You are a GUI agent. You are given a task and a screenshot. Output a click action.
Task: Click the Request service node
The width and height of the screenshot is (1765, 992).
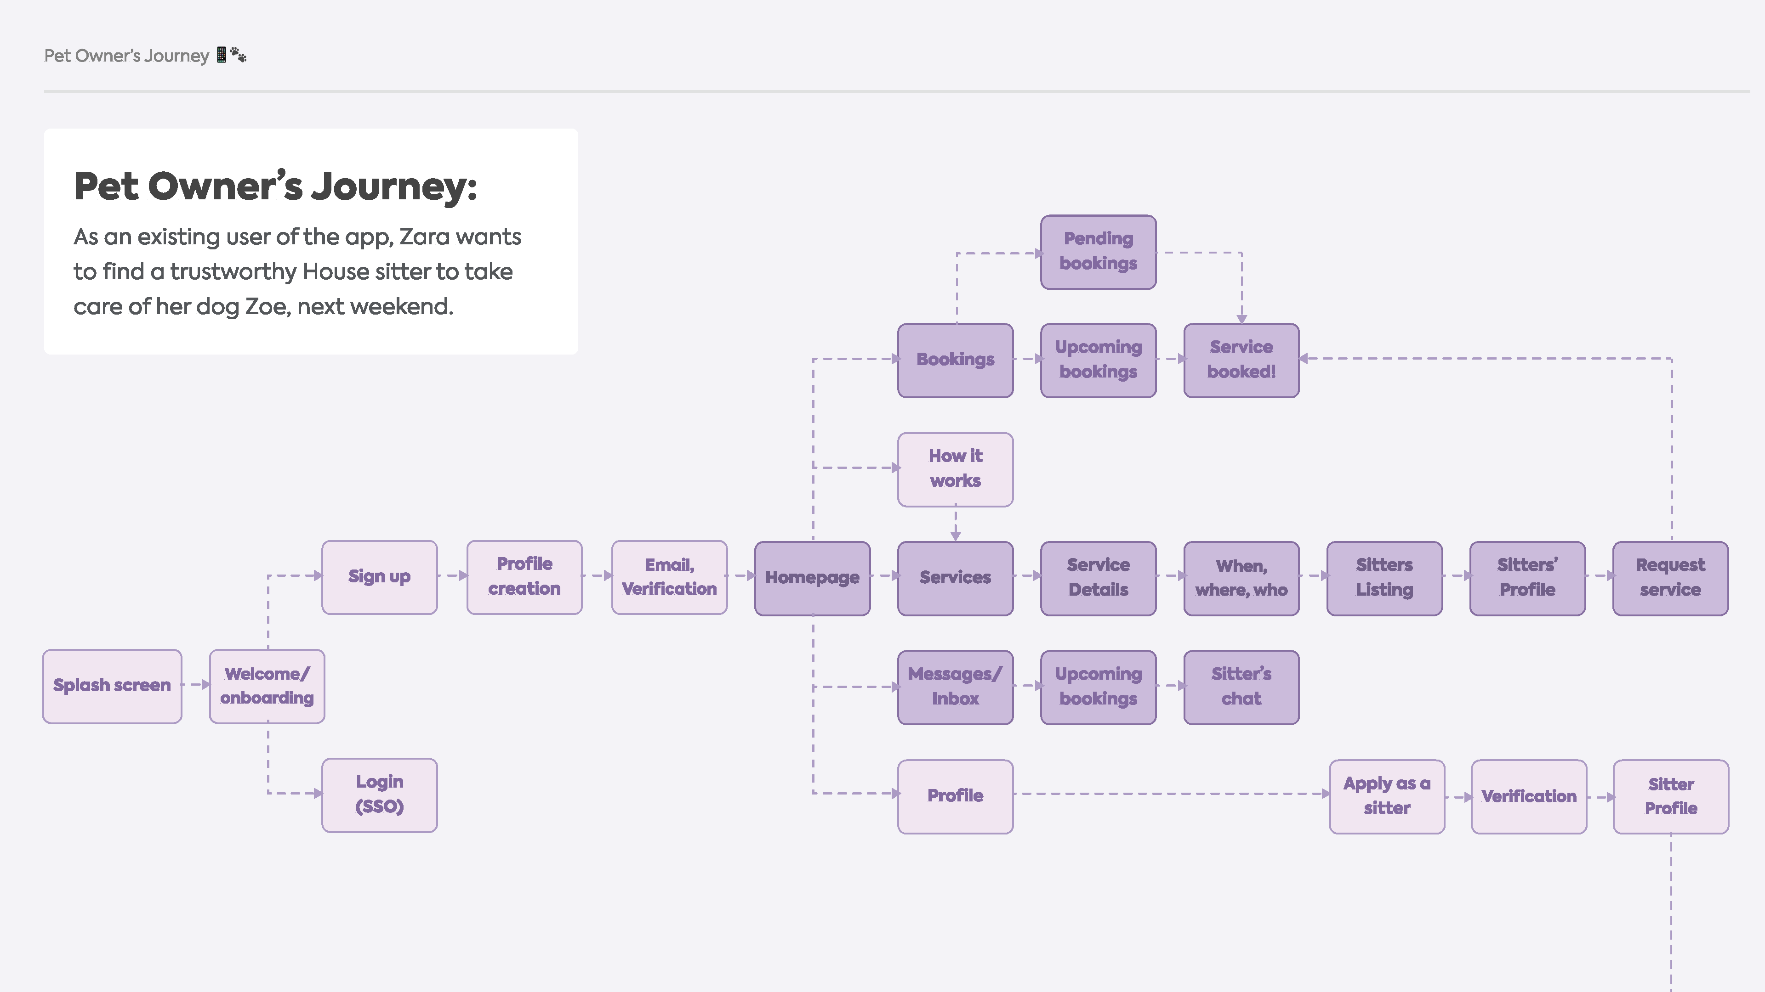click(1670, 578)
